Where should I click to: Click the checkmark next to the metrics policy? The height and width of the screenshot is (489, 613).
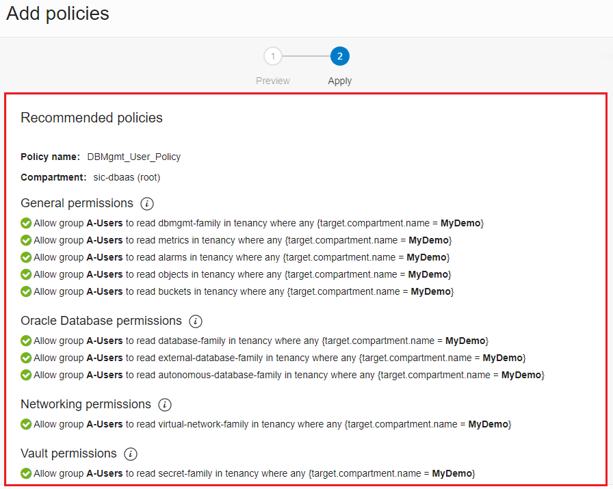coord(26,240)
